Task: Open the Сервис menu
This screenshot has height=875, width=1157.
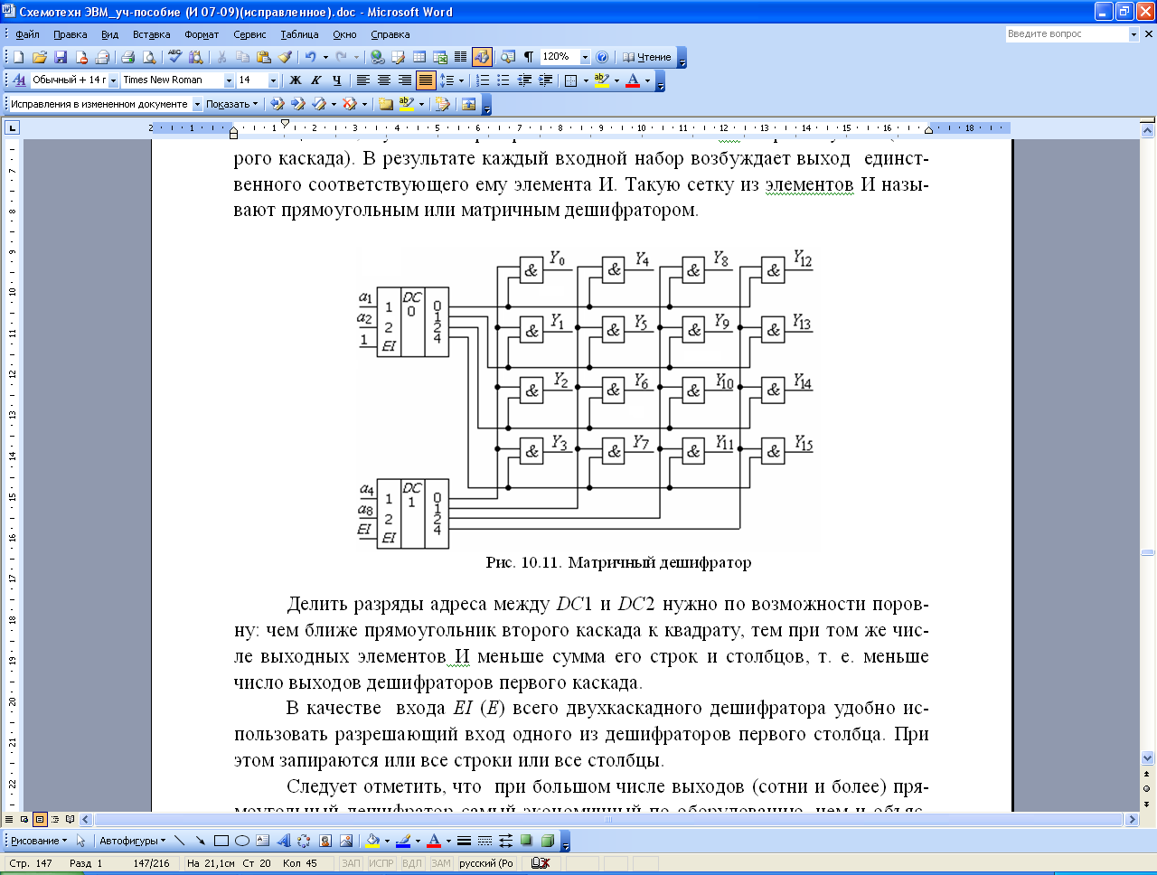Action: (249, 34)
